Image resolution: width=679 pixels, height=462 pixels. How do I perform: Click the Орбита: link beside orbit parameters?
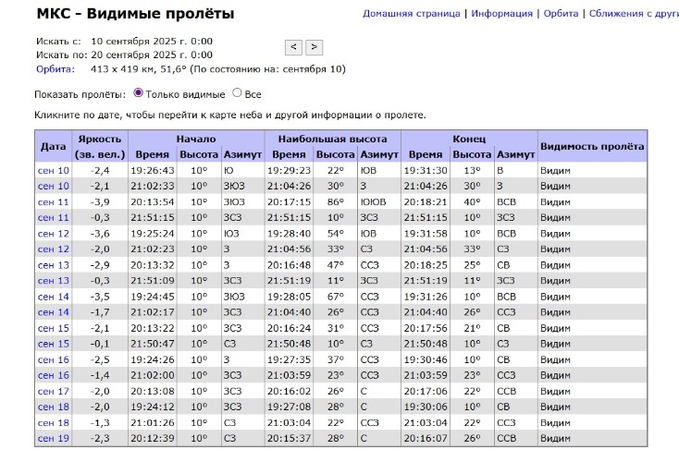55,69
